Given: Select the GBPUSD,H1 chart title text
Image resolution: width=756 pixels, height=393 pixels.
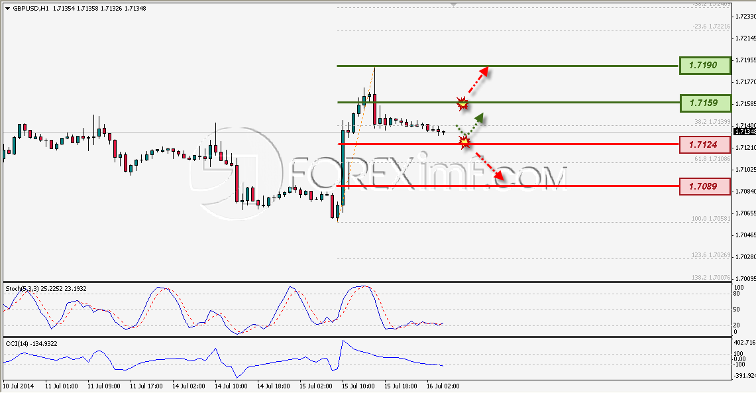Looking at the screenshot, I should coord(30,8).
